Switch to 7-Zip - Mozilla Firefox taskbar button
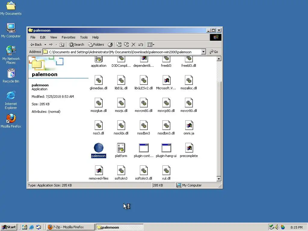The image size is (308, 231). pyautogui.click(x=70, y=227)
